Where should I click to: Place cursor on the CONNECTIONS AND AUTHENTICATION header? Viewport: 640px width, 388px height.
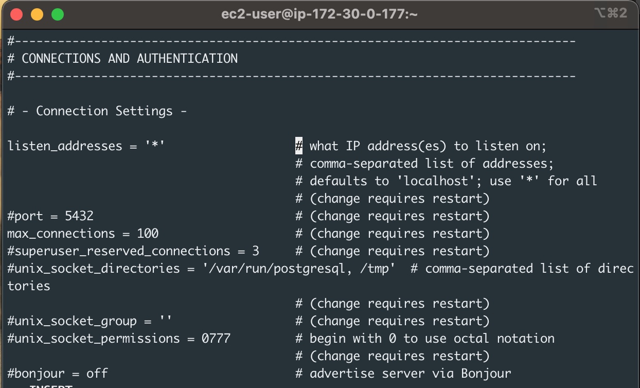(x=129, y=59)
